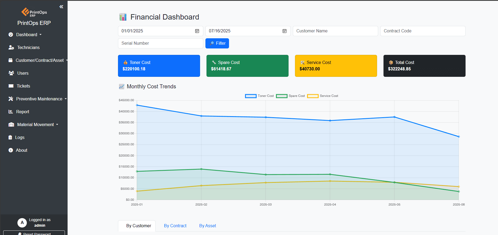Click the Spare Cost data point at 2025-06
This screenshot has width=498, height=235.
coord(459,192)
